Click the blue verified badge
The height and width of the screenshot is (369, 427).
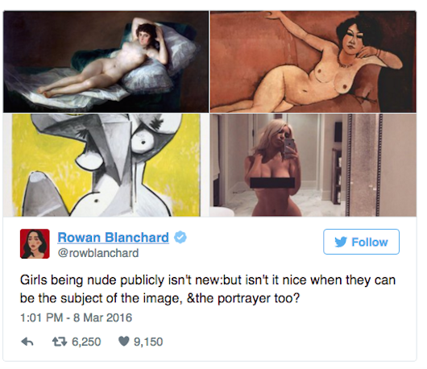[x=180, y=238]
